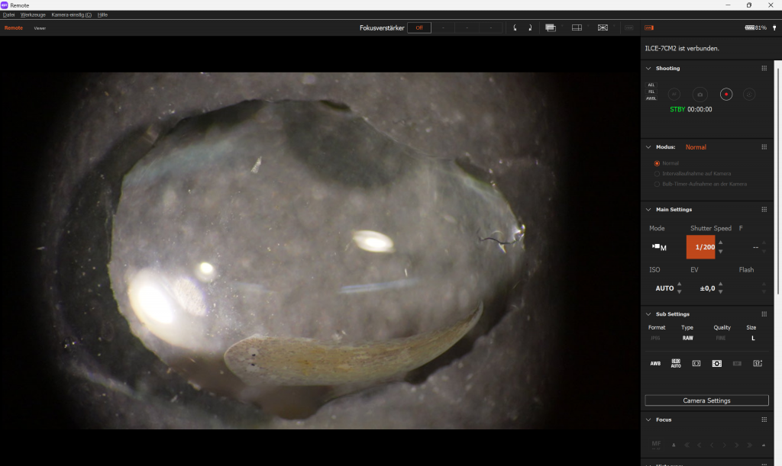
Task: Collapse the Sub Settings section
Action: [x=648, y=314]
